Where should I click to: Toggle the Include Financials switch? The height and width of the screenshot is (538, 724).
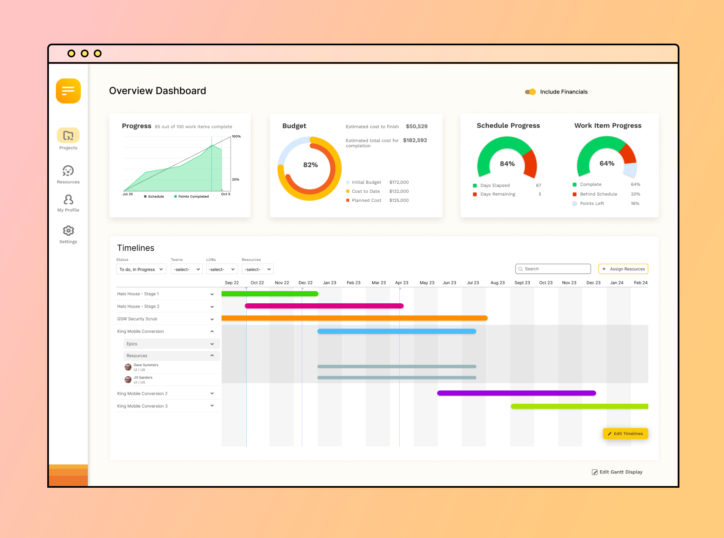(530, 92)
